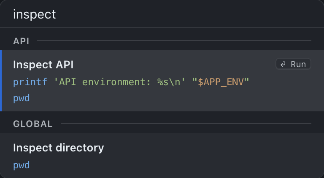Click the return arrow icon in Run button
The width and height of the screenshot is (324, 178).
click(x=283, y=65)
